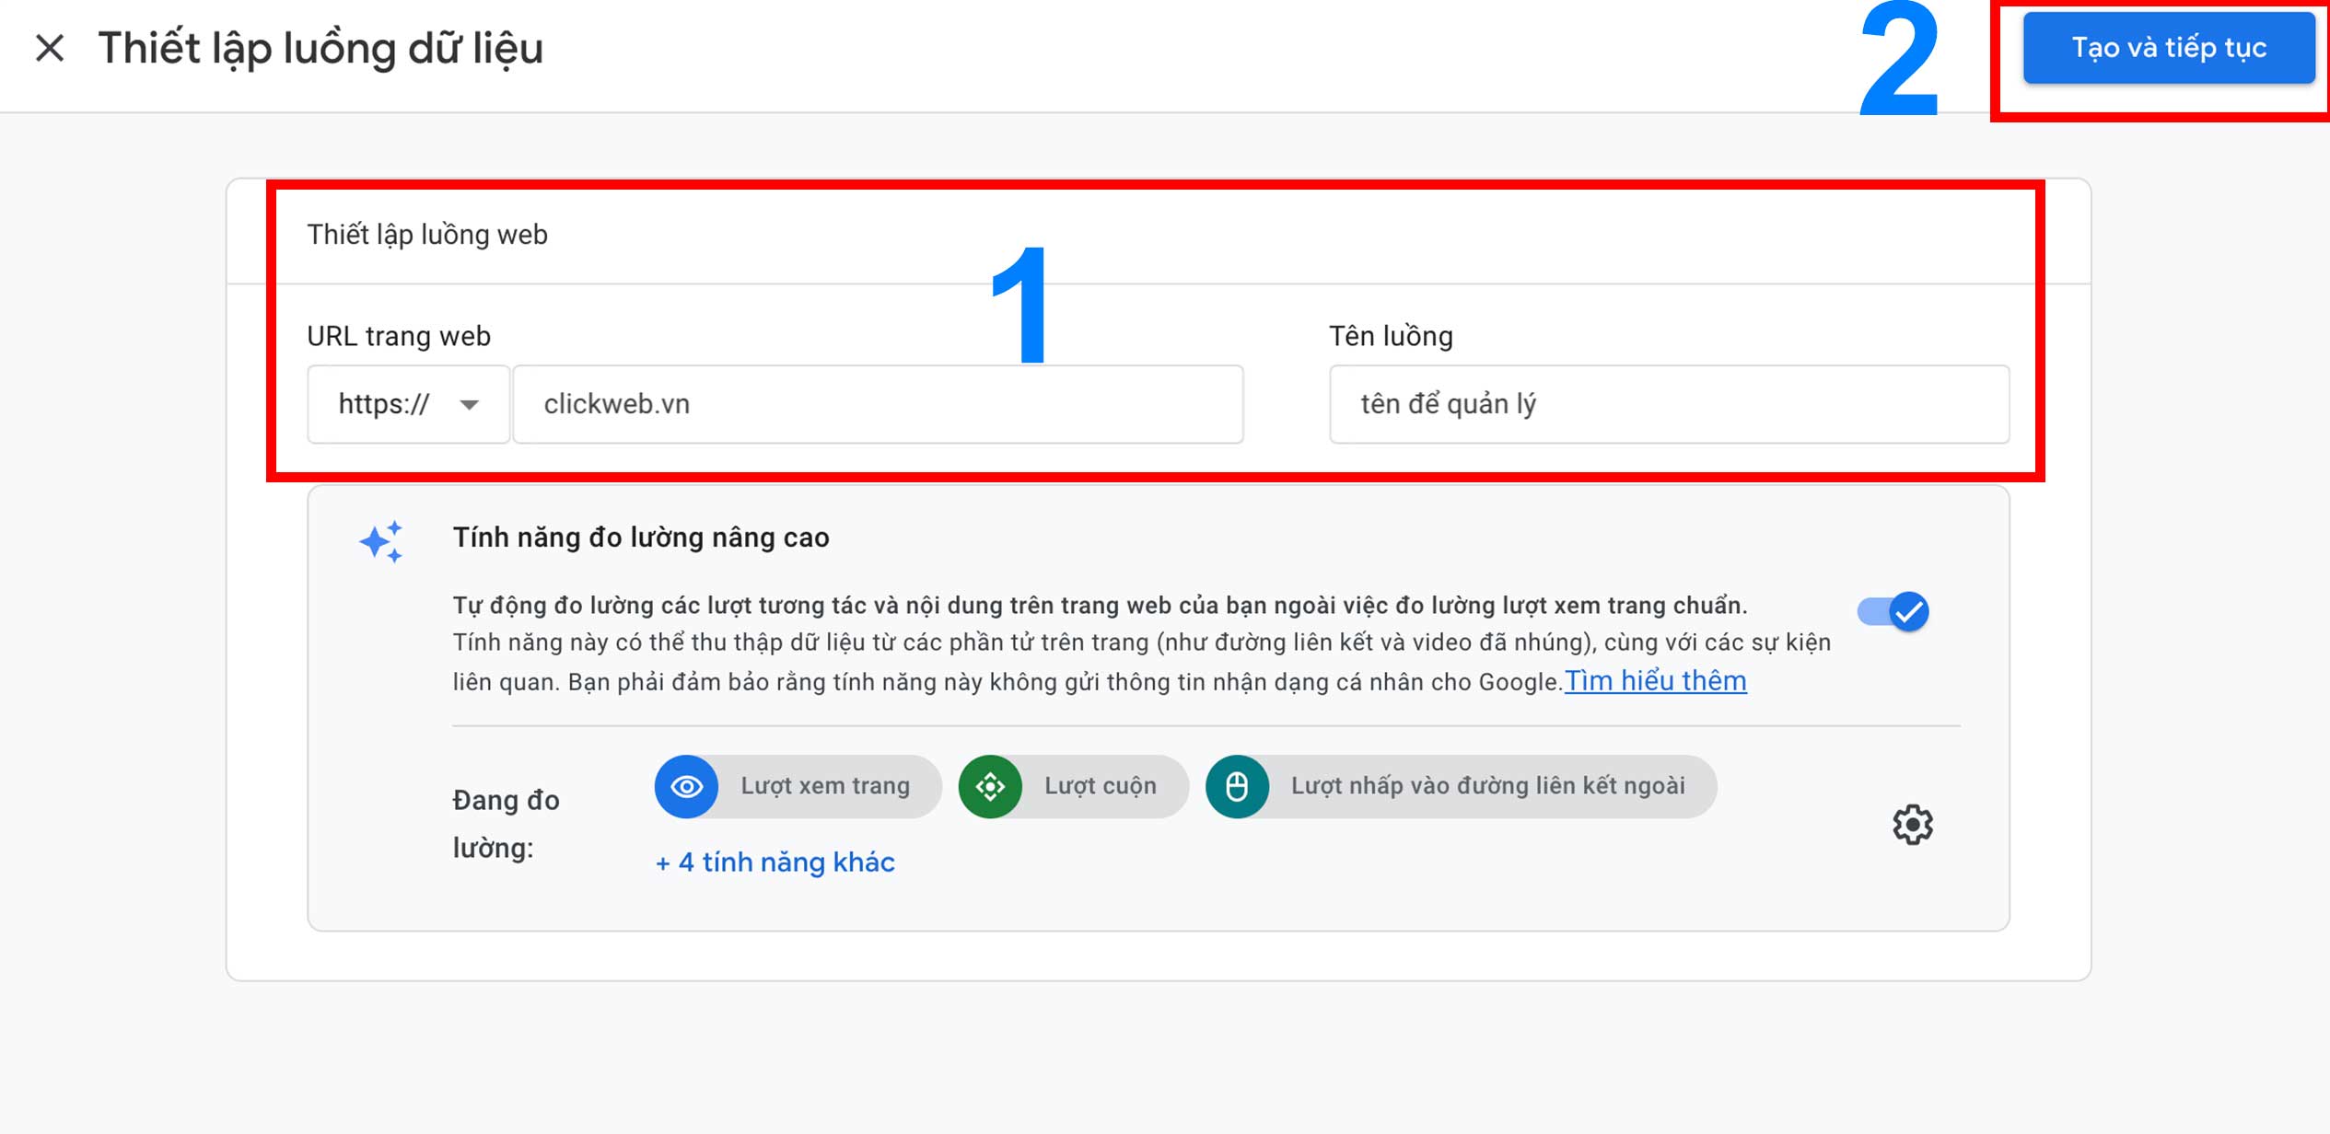Screen dimensions: 2330x1134
Task: Click the blue eye page views icon
Action: click(686, 786)
